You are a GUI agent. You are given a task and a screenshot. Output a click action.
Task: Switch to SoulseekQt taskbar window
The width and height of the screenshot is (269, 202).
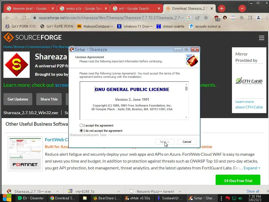170,198
